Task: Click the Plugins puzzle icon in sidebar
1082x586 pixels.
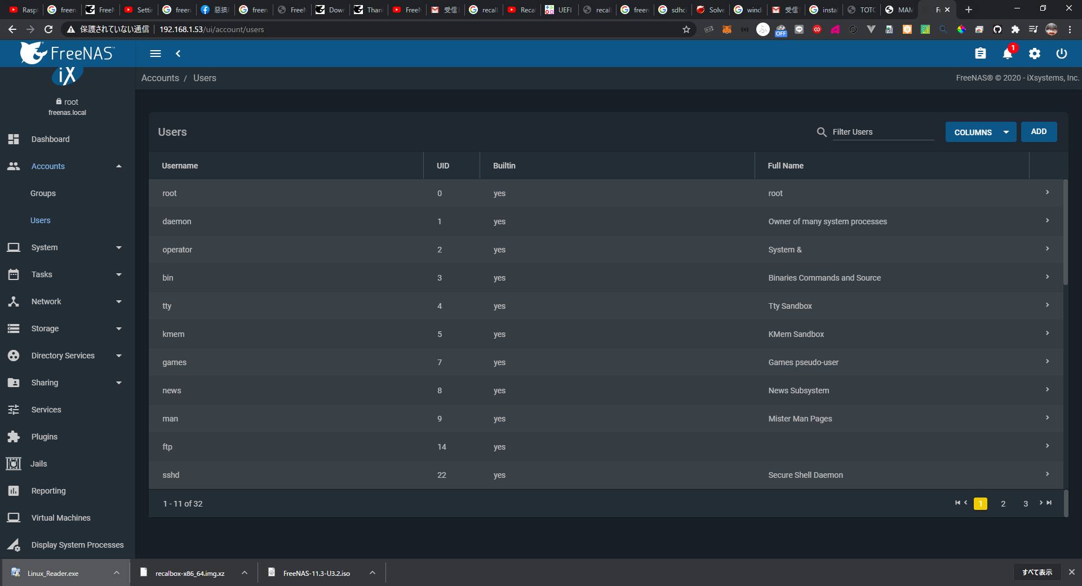Action: click(14, 437)
